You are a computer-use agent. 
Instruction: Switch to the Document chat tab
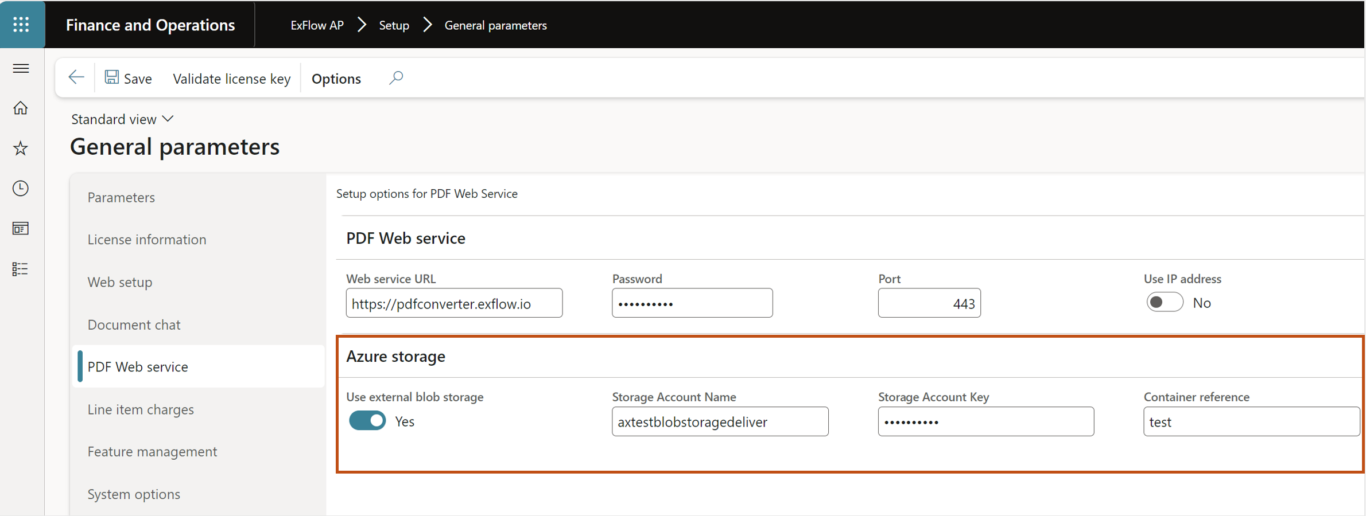(x=134, y=325)
